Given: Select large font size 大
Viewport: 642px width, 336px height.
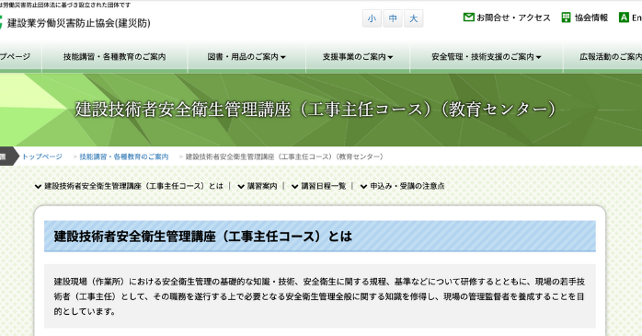Looking at the screenshot, I should click(414, 18).
